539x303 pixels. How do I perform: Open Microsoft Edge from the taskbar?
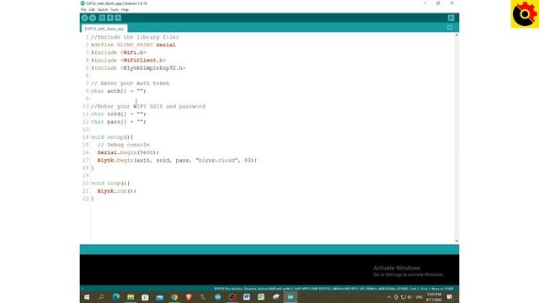point(116,297)
